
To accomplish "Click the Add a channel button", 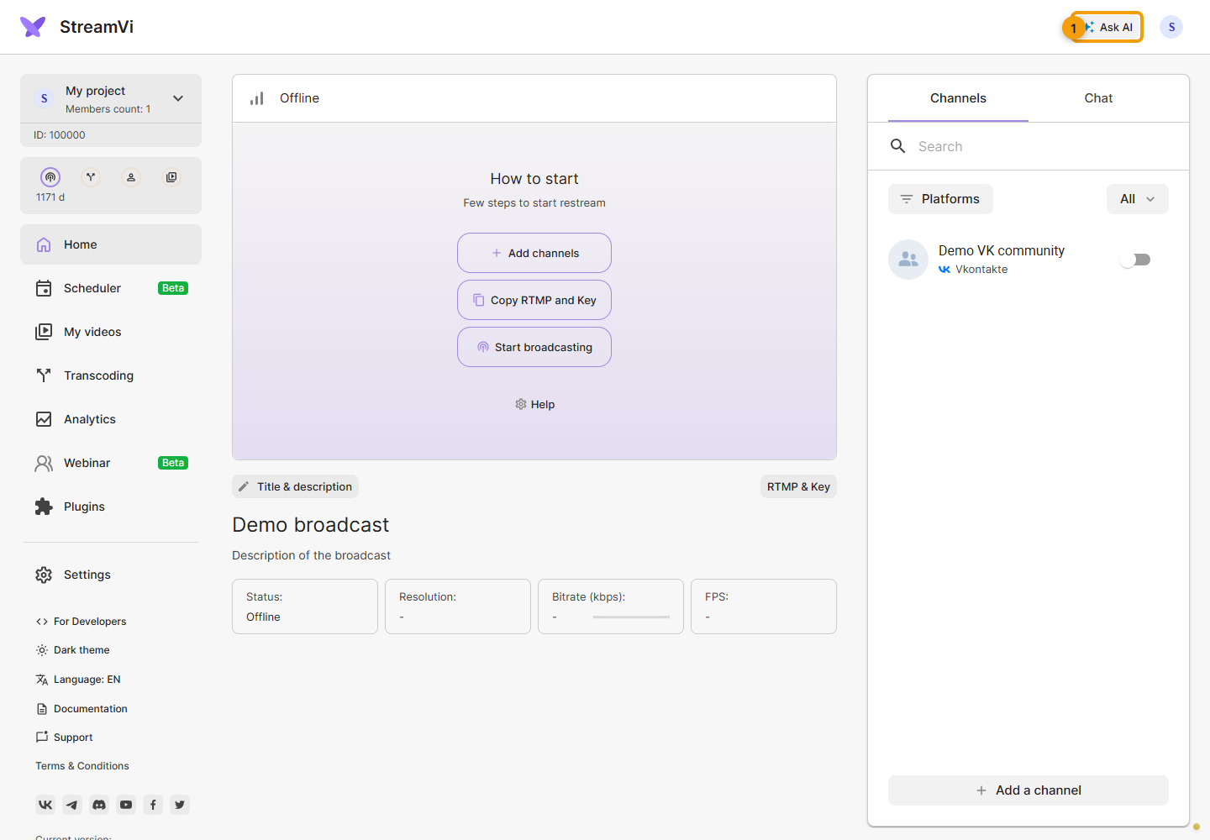I will click(x=1028, y=790).
